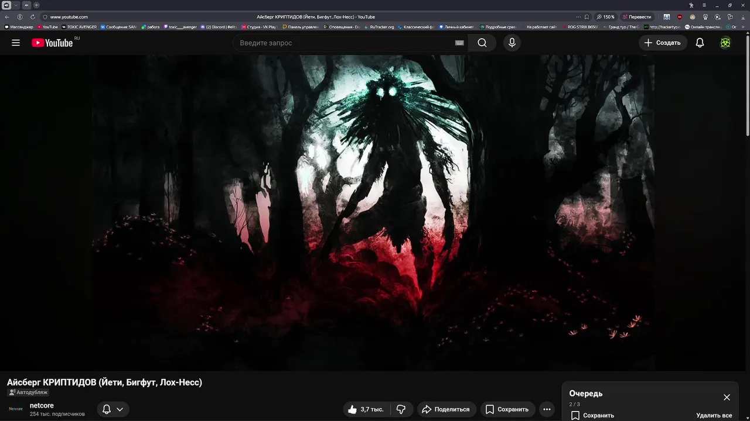Viewport: 750px width, 421px height.
Task: Open the Студия - VK Play bookmark
Action: coord(258,27)
